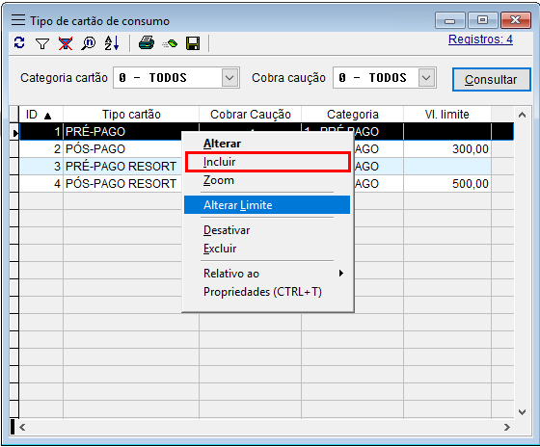Click the refresh icon in toolbar
The image size is (540, 447).
click(x=19, y=43)
